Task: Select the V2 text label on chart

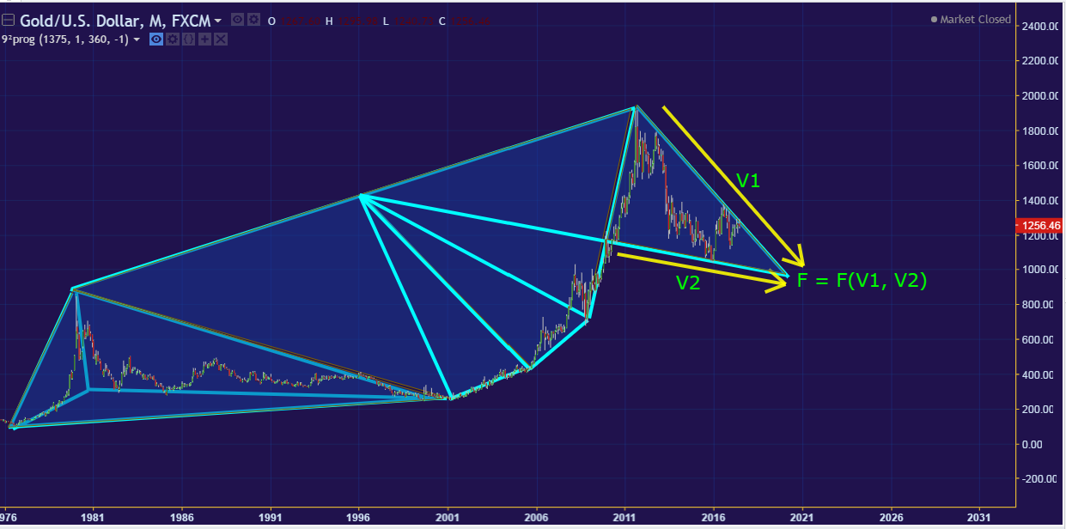Action: coord(687,283)
